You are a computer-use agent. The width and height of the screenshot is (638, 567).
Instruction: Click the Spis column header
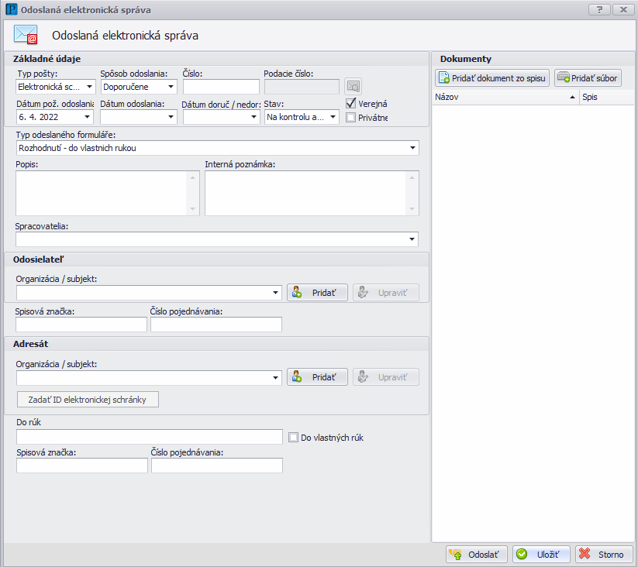[606, 98]
